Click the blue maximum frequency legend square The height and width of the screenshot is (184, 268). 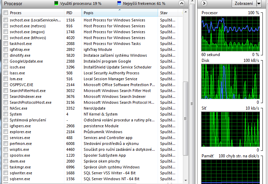pos(119,3)
